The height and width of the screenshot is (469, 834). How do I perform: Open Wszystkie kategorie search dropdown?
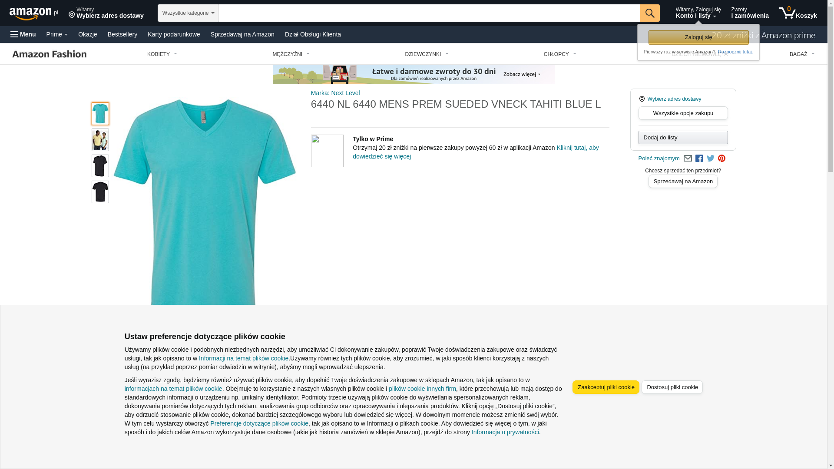click(188, 13)
